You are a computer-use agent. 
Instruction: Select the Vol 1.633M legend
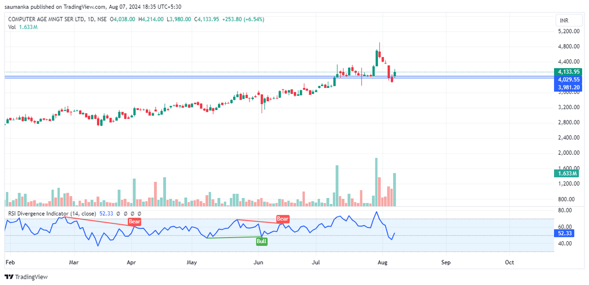tap(23, 27)
